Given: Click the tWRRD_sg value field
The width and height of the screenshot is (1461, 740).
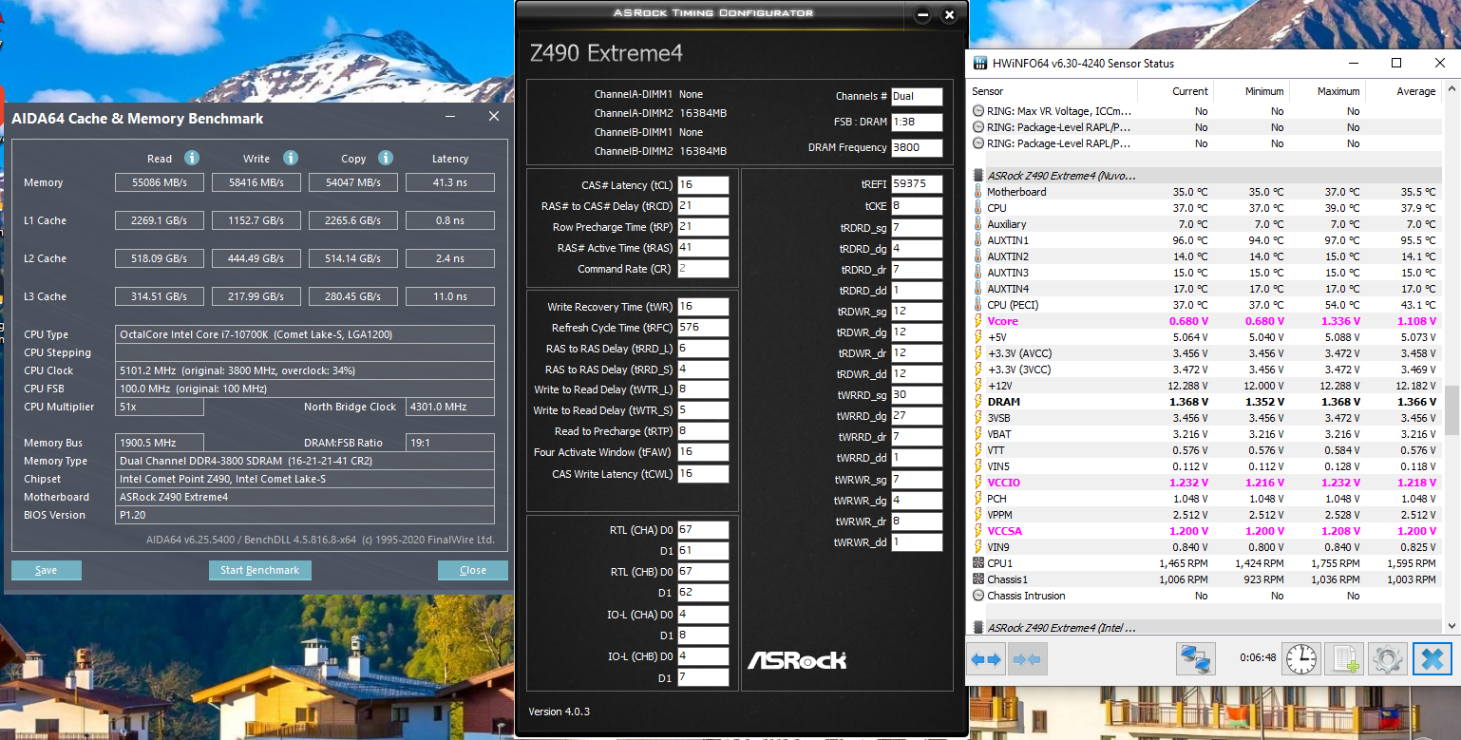Looking at the screenshot, I should click(x=917, y=395).
